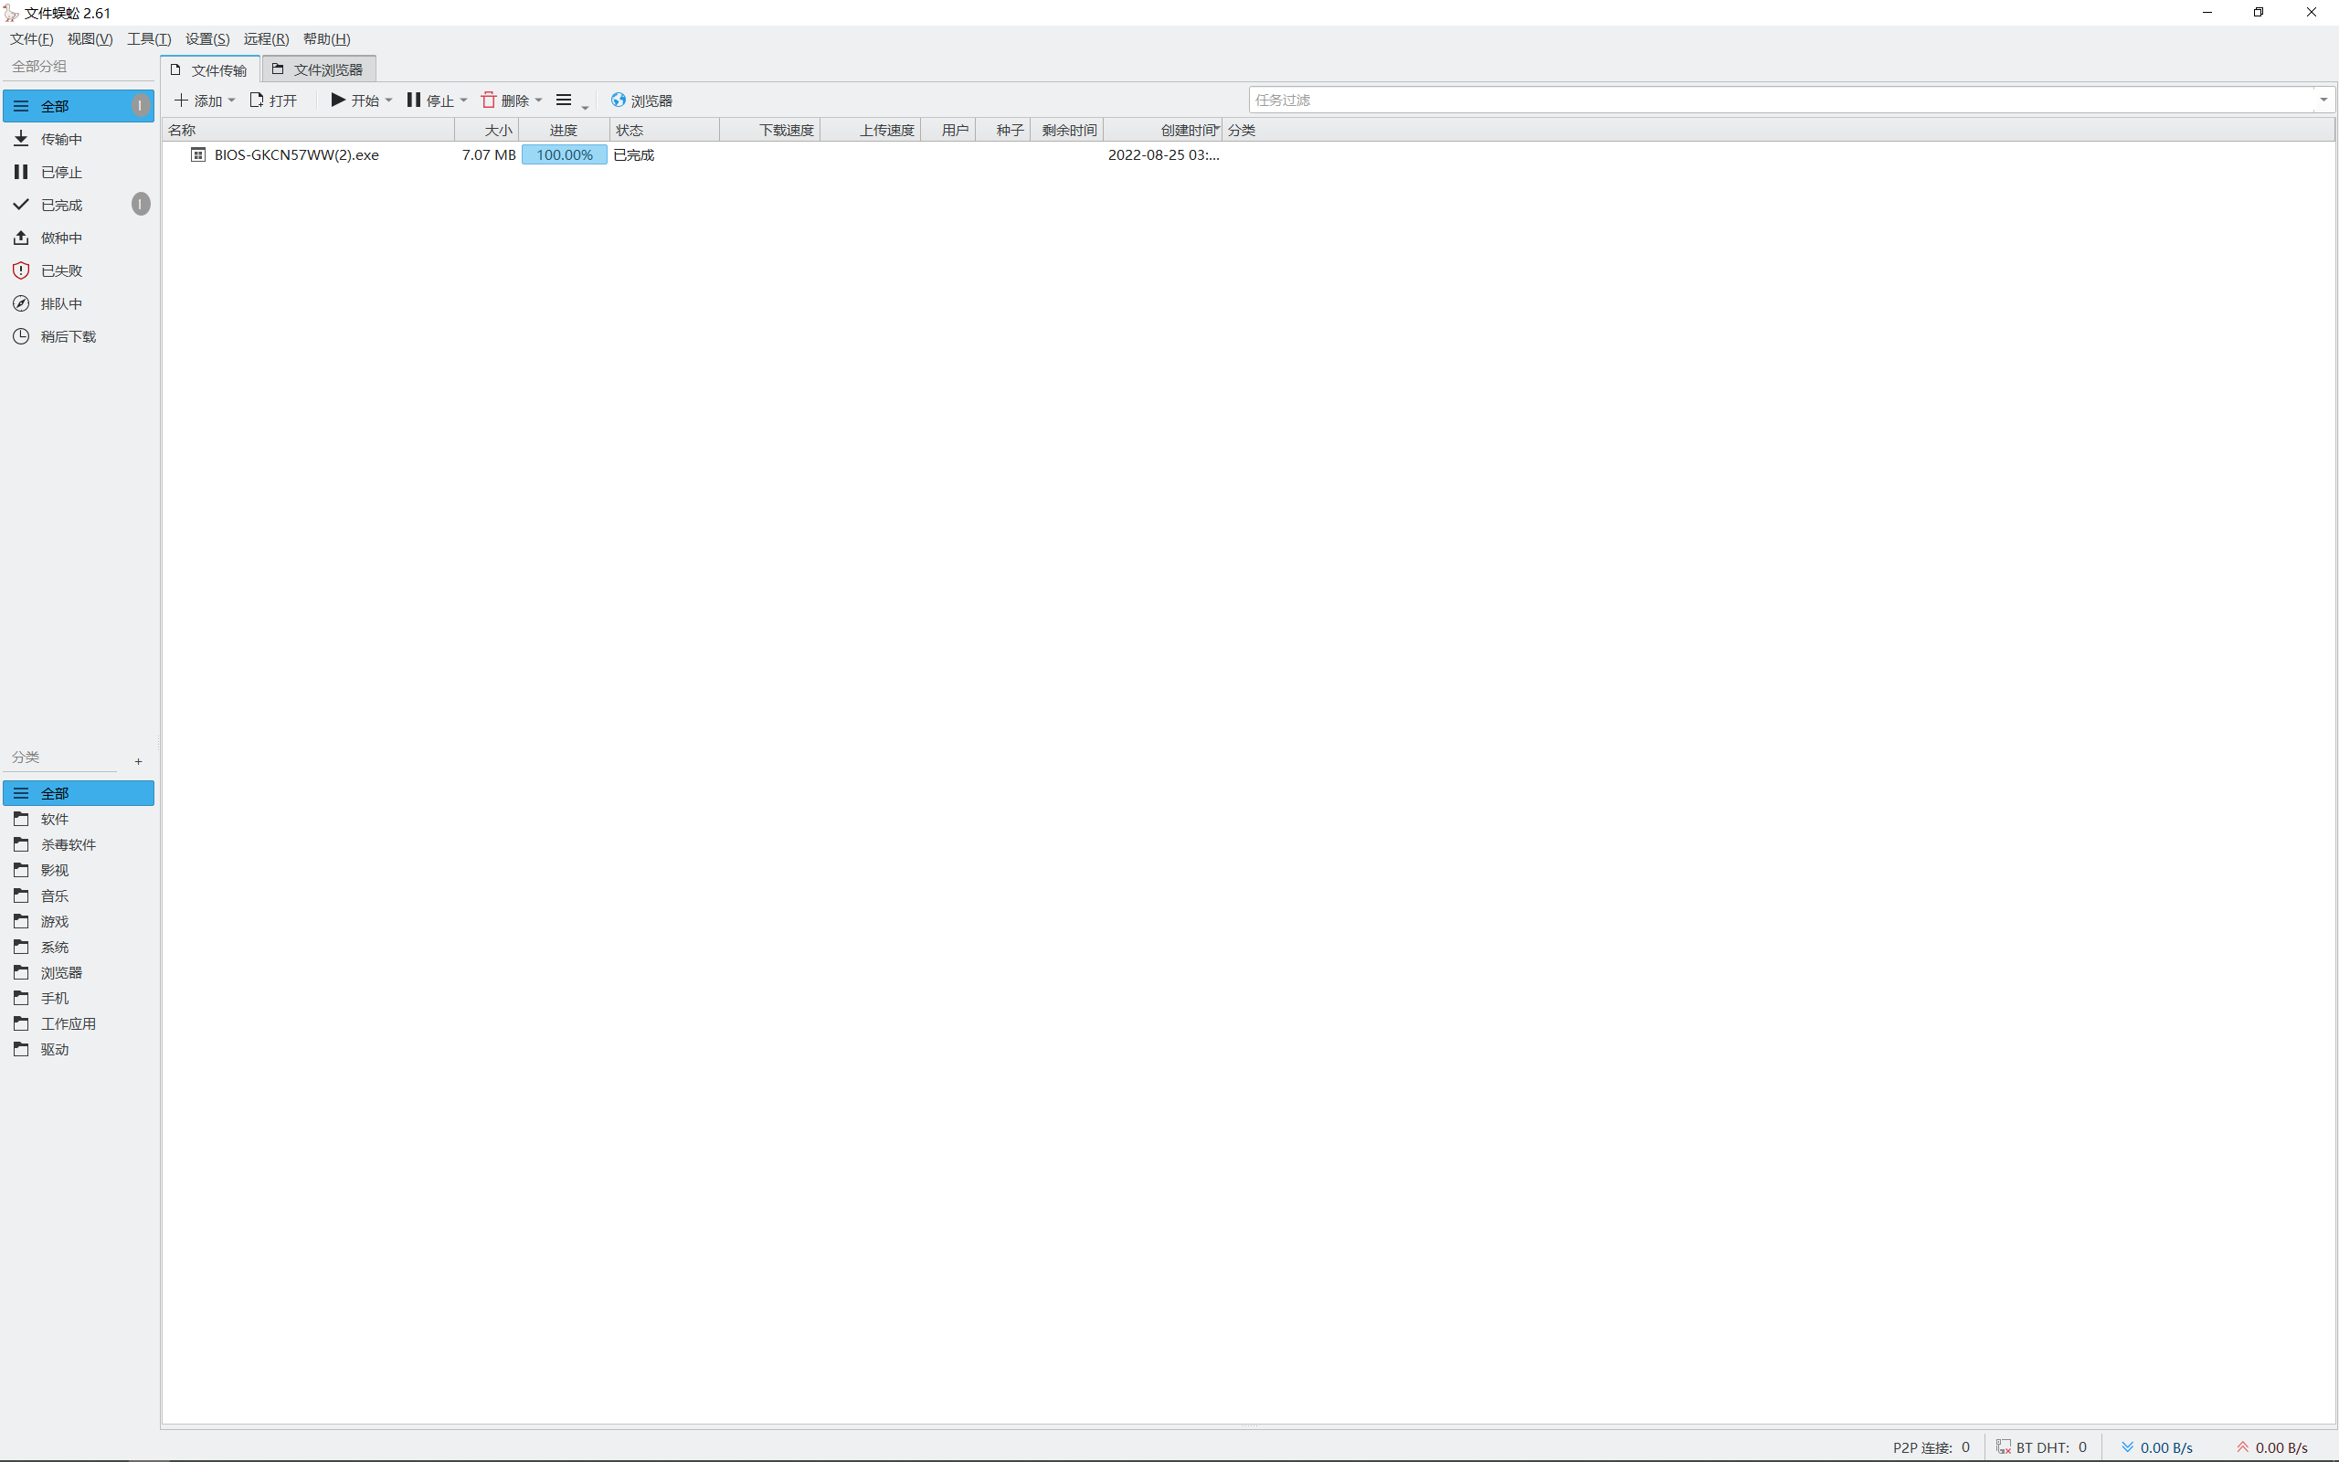Image resolution: width=2339 pixels, height=1462 pixels.
Task: Select the 已完成 completed filter
Action: pyautogui.click(x=79, y=205)
